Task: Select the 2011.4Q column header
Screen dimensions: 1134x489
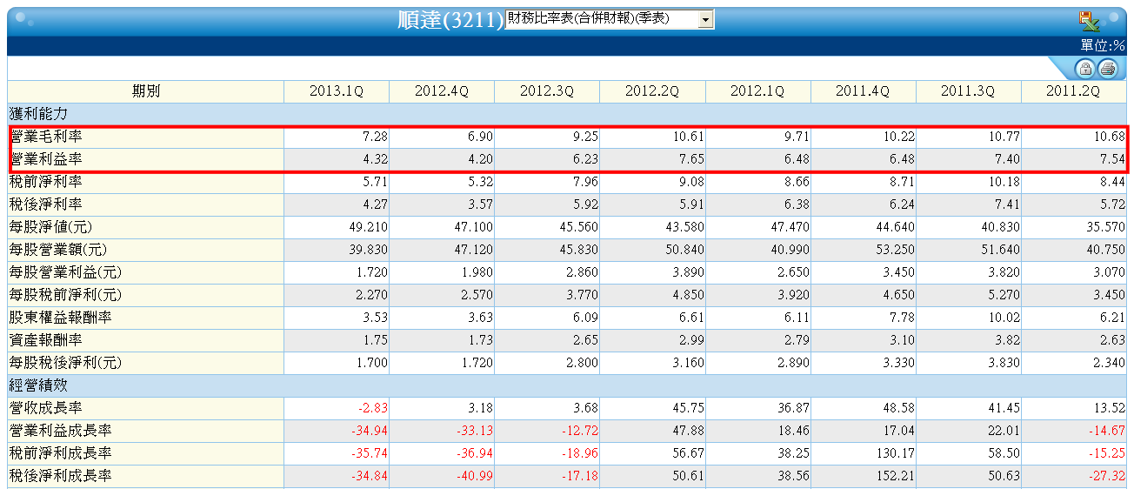Action: [863, 91]
